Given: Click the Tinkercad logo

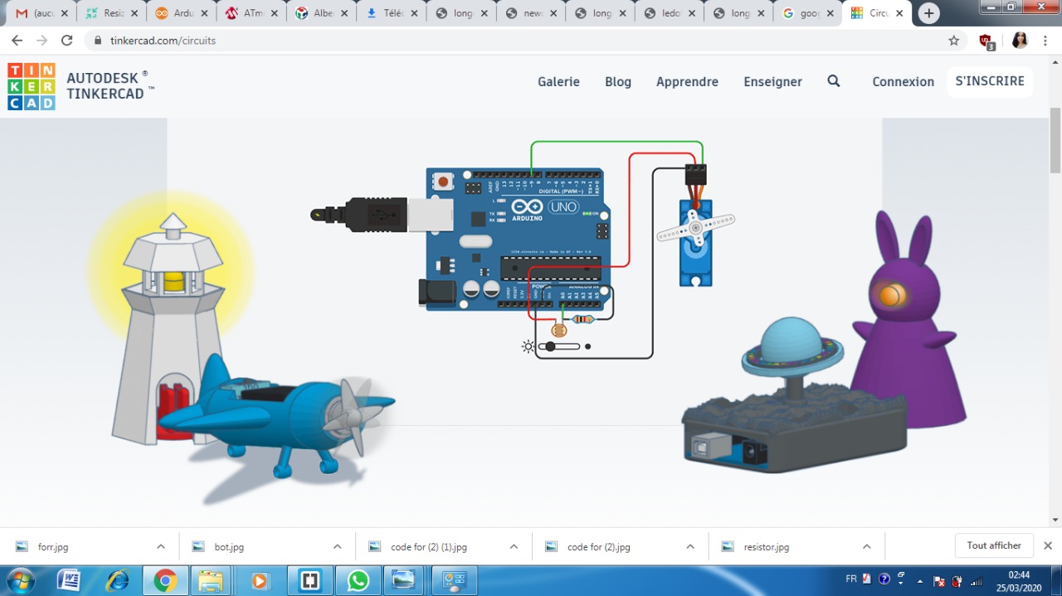Looking at the screenshot, I should tap(32, 86).
